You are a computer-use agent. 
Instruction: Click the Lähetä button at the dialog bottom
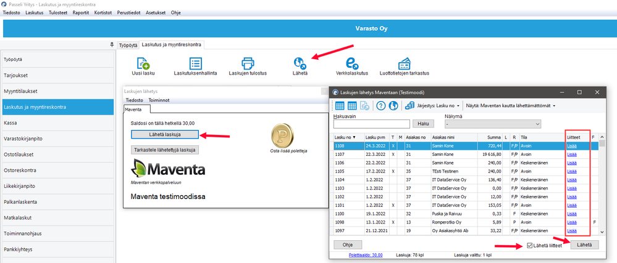[x=584, y=245]
